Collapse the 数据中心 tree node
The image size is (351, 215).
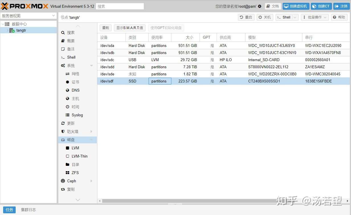(x=3, y=24)
